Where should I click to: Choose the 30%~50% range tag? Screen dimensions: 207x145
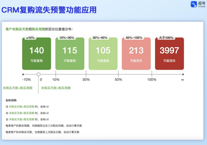click(x=100, y=38)
